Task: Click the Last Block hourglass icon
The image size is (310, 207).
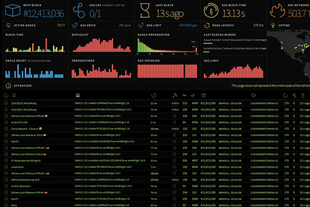Action: 145,10
